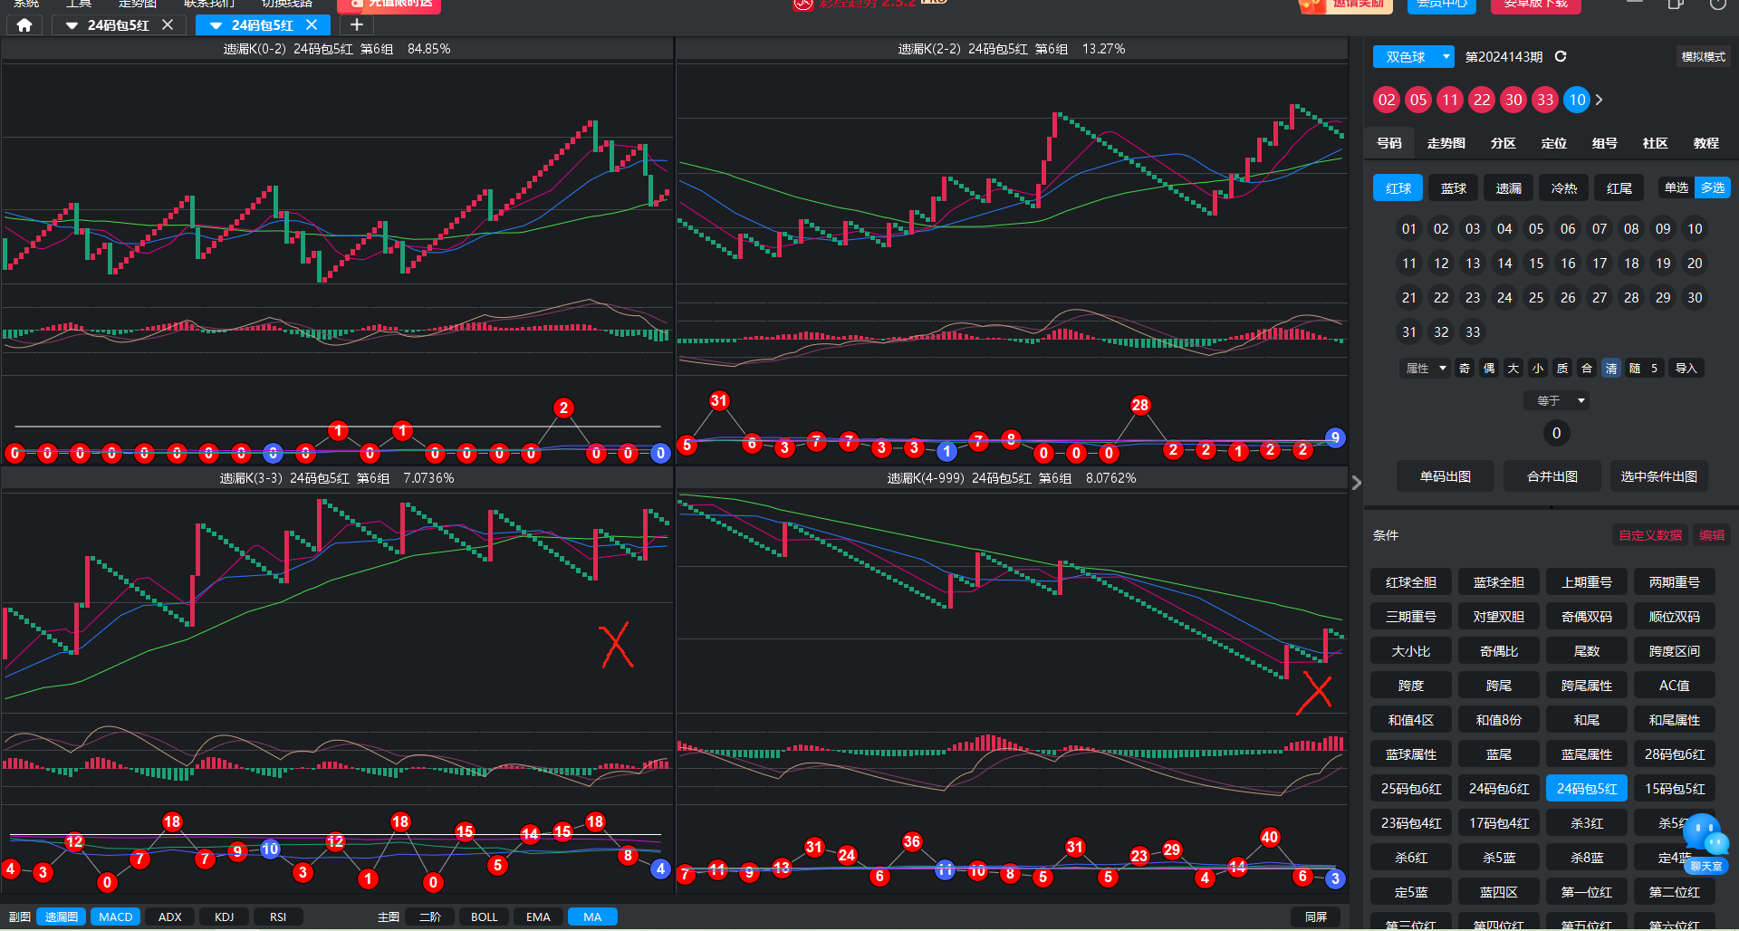Open the 聊天室 chat robot icon
Viewport: 1739px width, 931px height.
pyautogui.click(x=1705, y=842)
